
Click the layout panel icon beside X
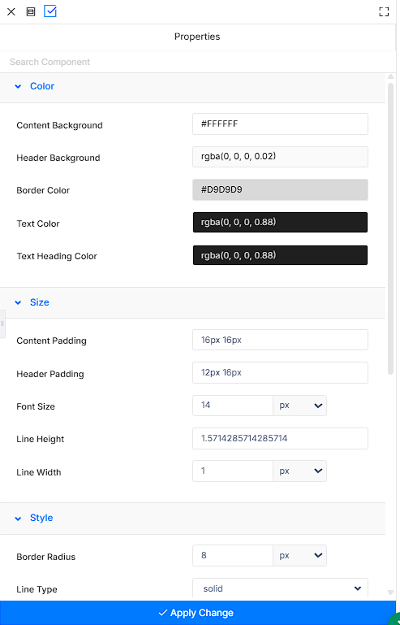click(31, 11)
